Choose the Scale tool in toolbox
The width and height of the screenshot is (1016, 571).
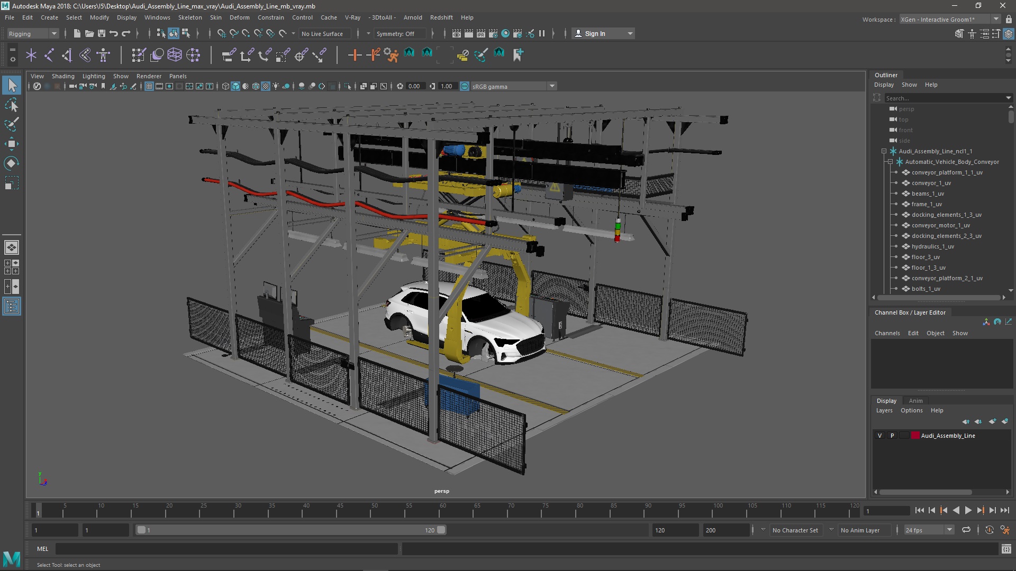(12, 183)
